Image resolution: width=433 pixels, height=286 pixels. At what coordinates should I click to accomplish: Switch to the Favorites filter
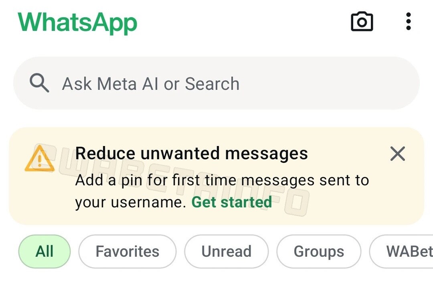coord(127,252)
